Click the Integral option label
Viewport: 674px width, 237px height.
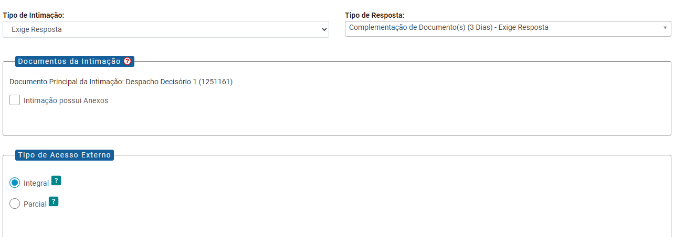(36, 184)
